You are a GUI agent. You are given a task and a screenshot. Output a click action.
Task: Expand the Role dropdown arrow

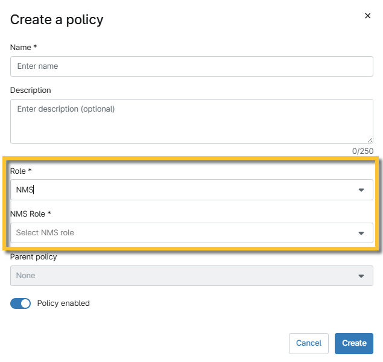[x=361, y=190]
